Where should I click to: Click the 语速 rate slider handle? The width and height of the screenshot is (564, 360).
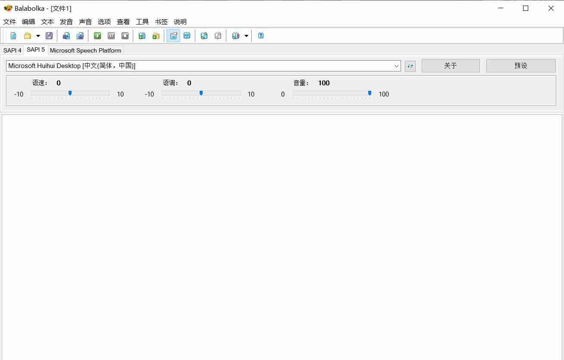tap(70, 93)
